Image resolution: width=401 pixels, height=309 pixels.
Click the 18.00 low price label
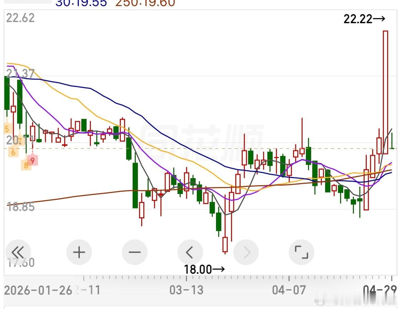pos(204,269)
